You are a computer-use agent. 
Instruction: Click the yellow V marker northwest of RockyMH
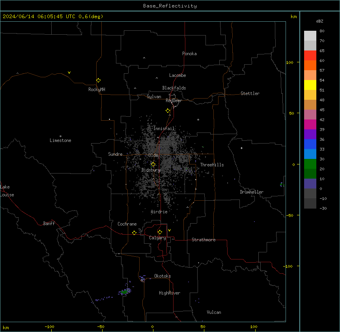coord(69,73)
